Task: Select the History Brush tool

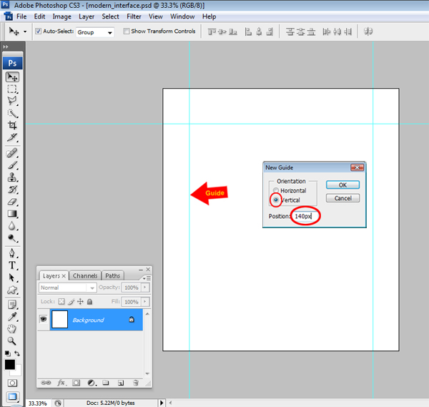Action: tap(12, 190)
